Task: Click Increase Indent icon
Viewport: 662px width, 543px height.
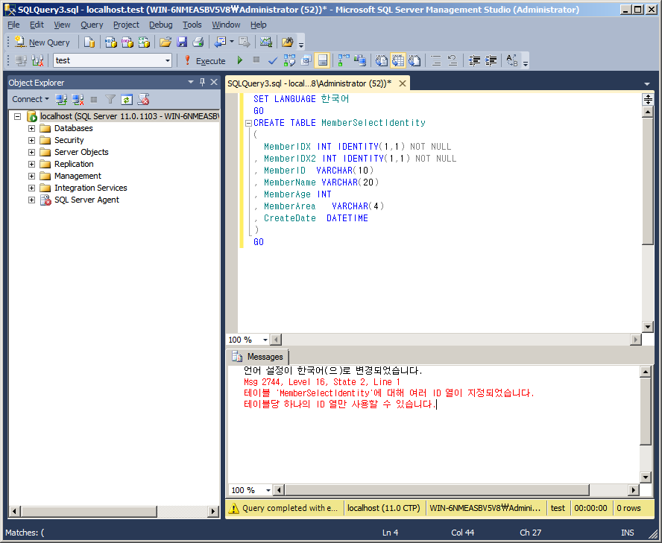Action: click(491, 61)
